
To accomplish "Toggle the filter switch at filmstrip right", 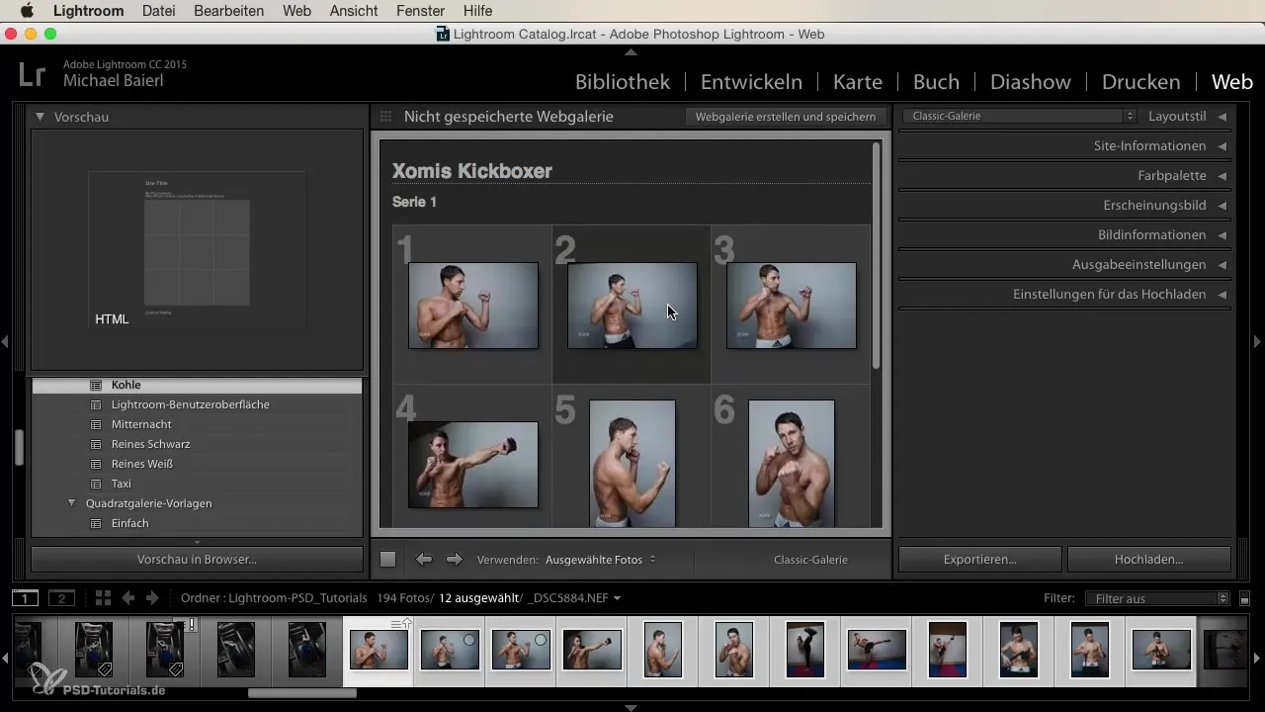I will pyautogui.click(x=1244, y=598).
